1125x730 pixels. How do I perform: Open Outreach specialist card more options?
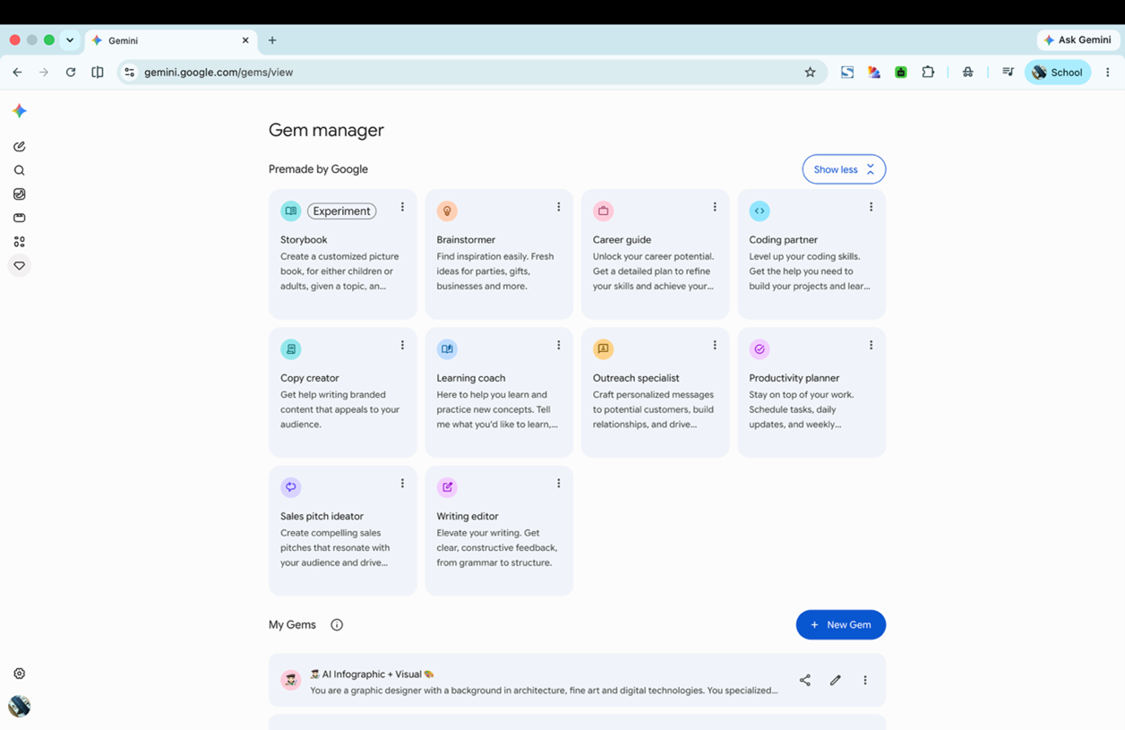point(715,345)
